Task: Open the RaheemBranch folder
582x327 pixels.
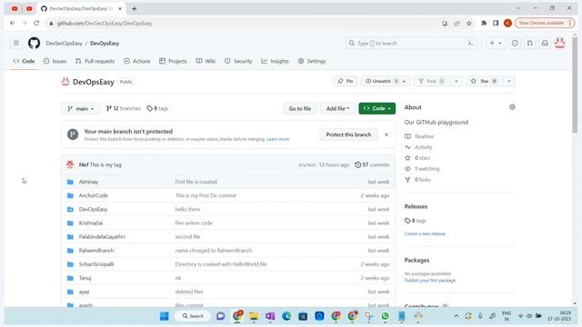Action: click(96, 251)
